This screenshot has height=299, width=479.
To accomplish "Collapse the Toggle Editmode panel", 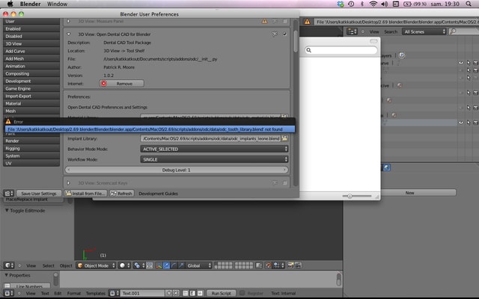I will [x=7, y=211].
